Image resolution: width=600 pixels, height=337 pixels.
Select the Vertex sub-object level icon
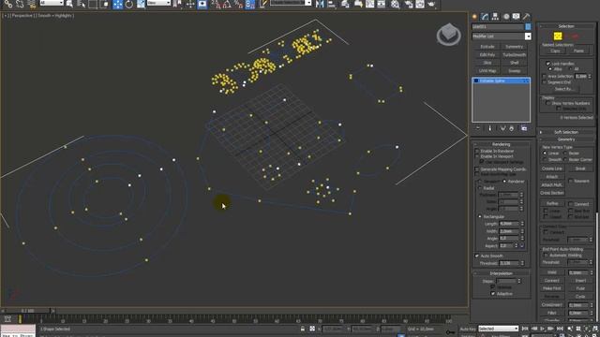pyautogui.click(x=558, y=36)
